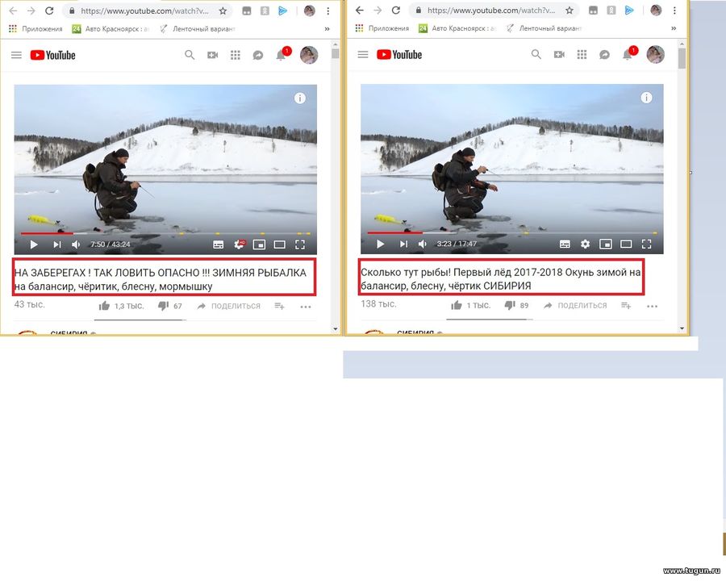
Task: Skip to next video in right player
Action: click(x=403, y=245)
